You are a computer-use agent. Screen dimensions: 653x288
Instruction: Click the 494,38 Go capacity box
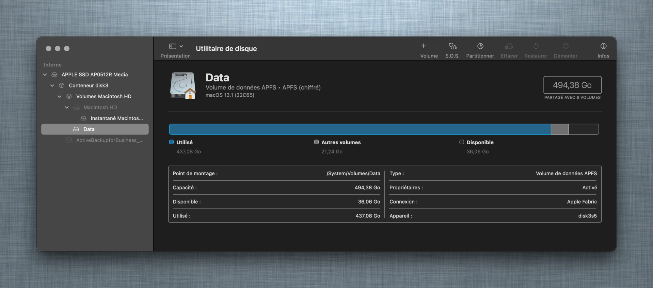[572, 85]
